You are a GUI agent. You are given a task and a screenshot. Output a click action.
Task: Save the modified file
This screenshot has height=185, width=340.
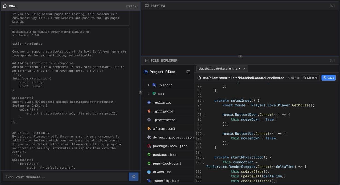(329, 78)
